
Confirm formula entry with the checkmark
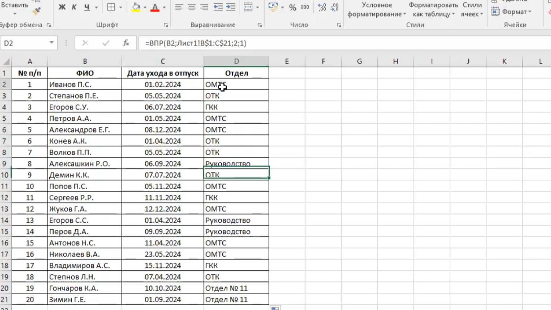[x=106, y=43]
